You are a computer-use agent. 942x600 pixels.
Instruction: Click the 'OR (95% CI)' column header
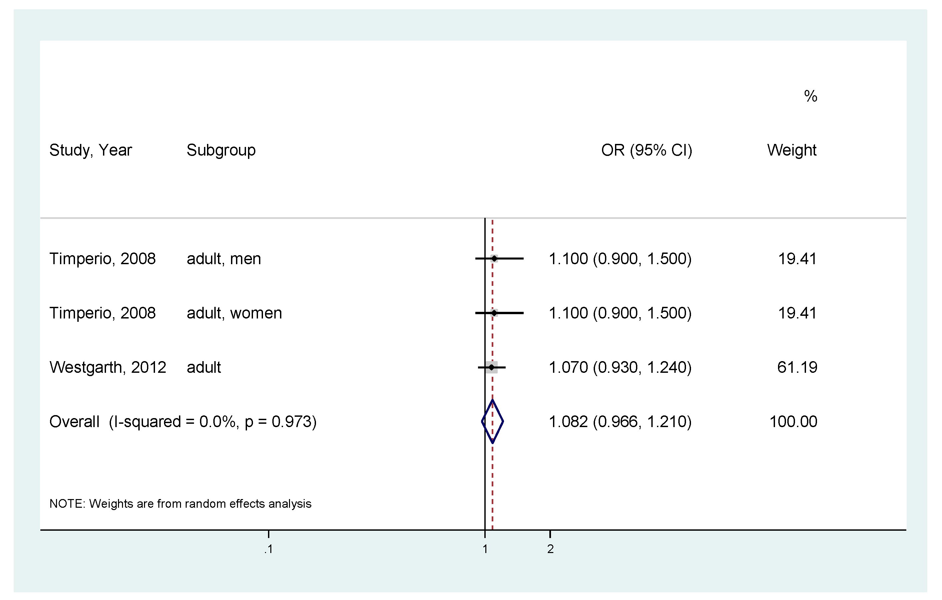647,150
